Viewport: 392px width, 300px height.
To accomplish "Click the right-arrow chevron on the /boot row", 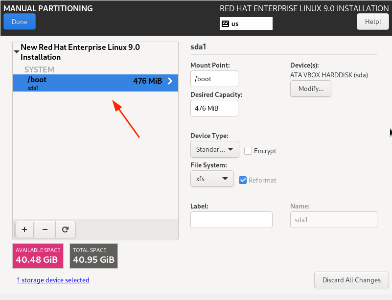I will [x=171, y=81].
